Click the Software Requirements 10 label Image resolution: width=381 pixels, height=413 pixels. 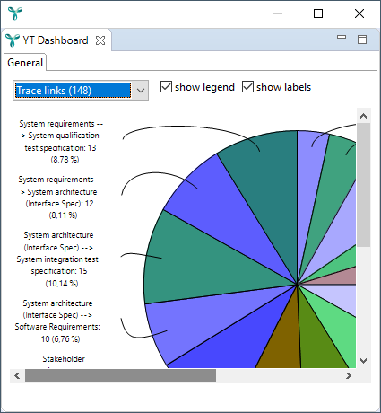point(57,321)
